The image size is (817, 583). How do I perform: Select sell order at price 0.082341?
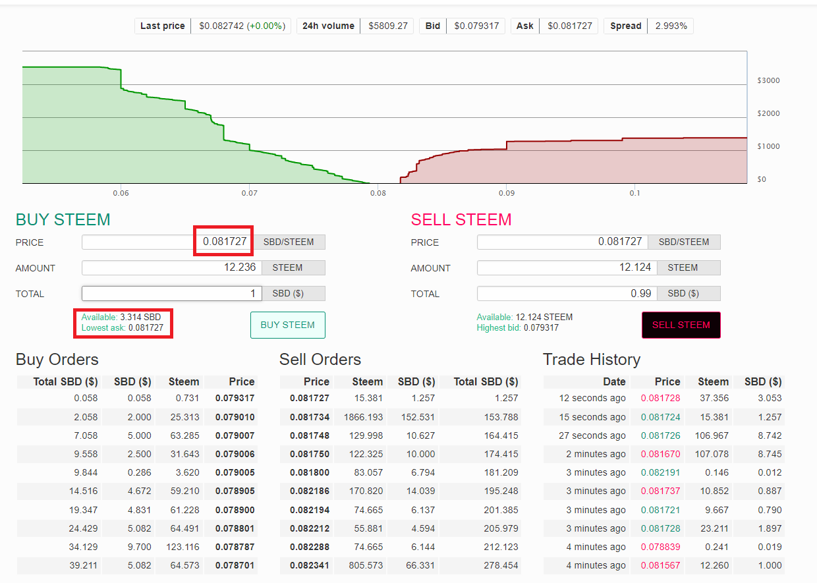(400, 565)
